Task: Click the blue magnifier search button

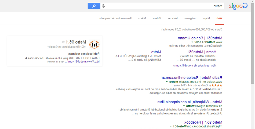Action: pyautogui.click(x=94, y=6)
